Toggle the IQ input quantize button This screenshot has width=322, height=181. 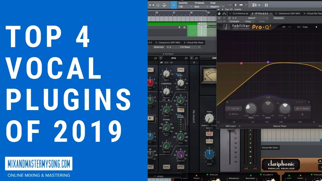[x=174, y=5]
